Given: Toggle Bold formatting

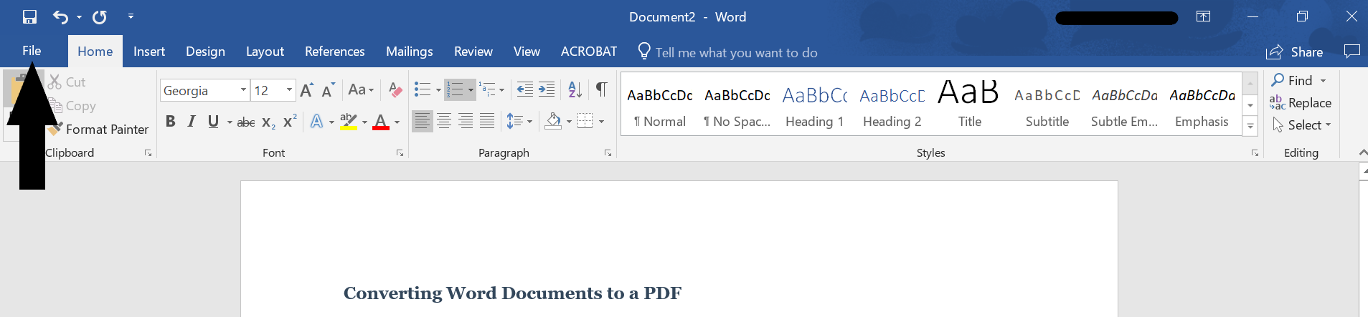Looking at the screenshot, I should (x=170, y=122).
